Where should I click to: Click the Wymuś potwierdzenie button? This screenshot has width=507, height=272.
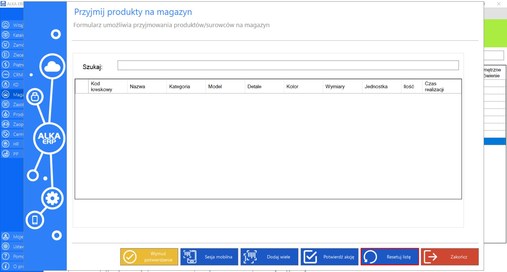pyautogui.click(x=149, y=257)
